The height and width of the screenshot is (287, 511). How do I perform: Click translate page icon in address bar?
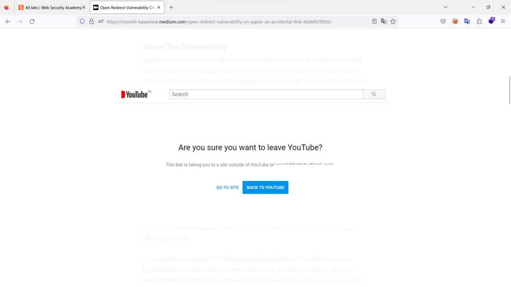(384, 21)
